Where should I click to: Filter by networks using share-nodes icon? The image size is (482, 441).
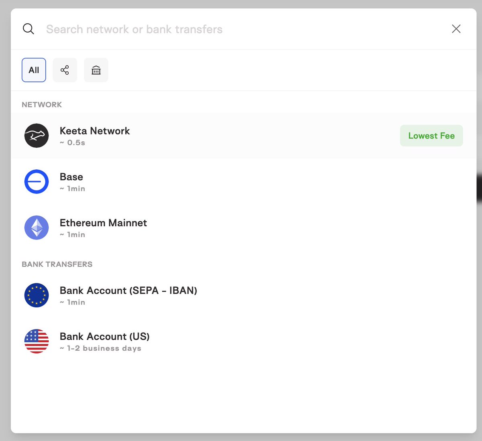pos(65,70)
